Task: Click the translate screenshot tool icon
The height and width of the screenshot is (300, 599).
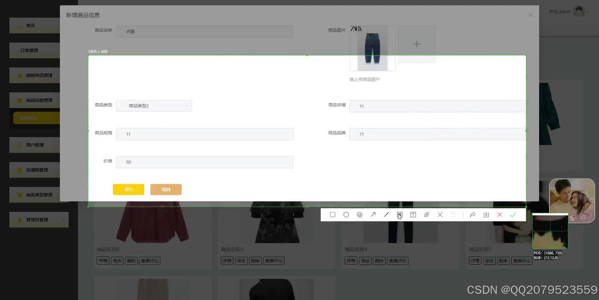Action: click(426, 215)
